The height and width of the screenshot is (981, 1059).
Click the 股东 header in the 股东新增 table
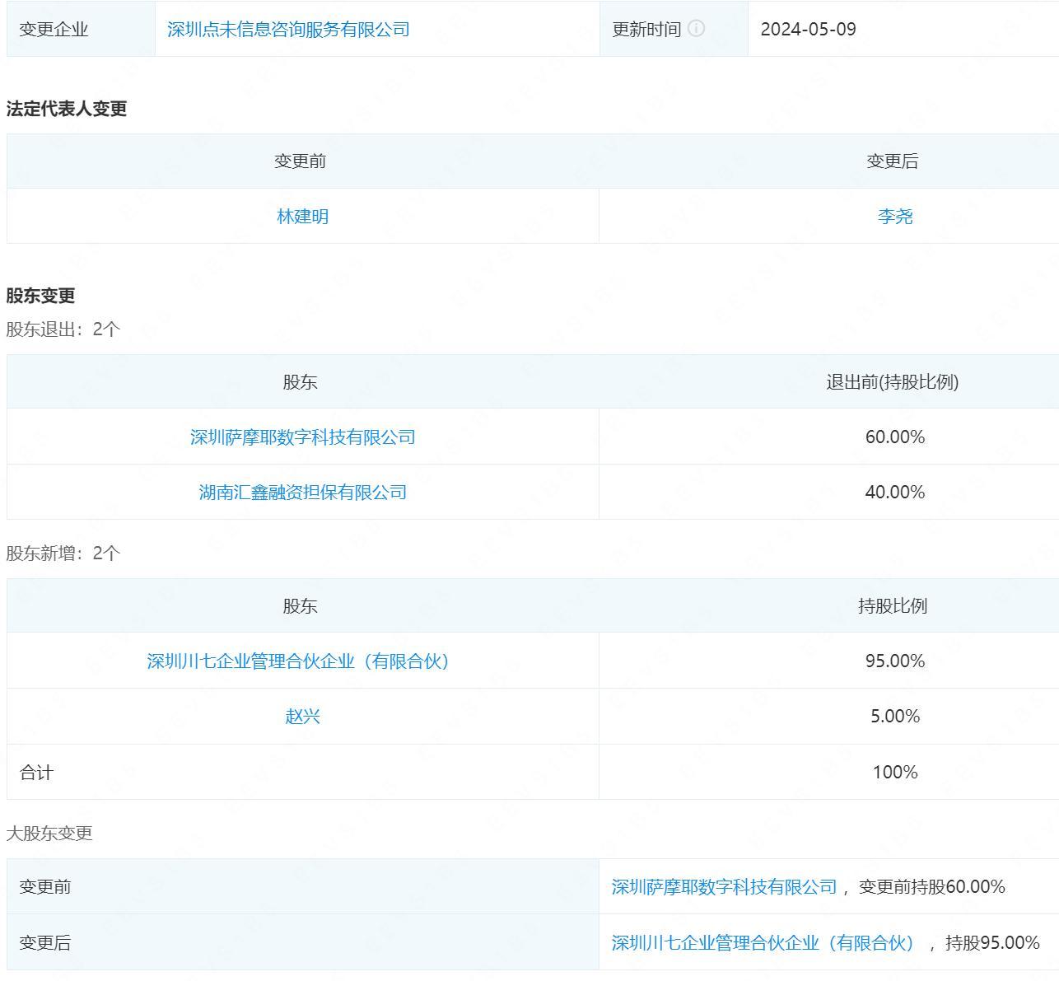pos(300,606)
